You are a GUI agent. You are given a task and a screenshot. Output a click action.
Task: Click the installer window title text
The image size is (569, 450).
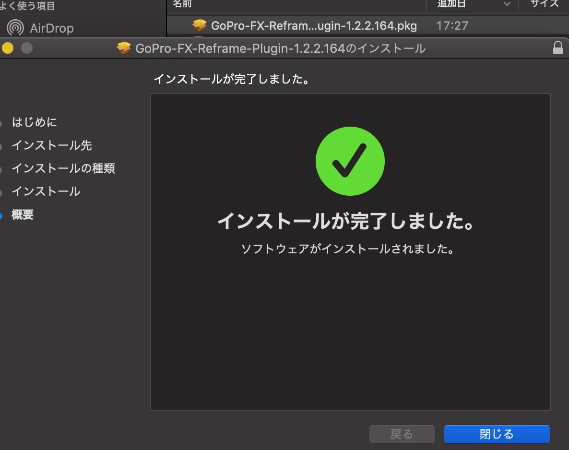pyautogui.click(x=281, y=48)
